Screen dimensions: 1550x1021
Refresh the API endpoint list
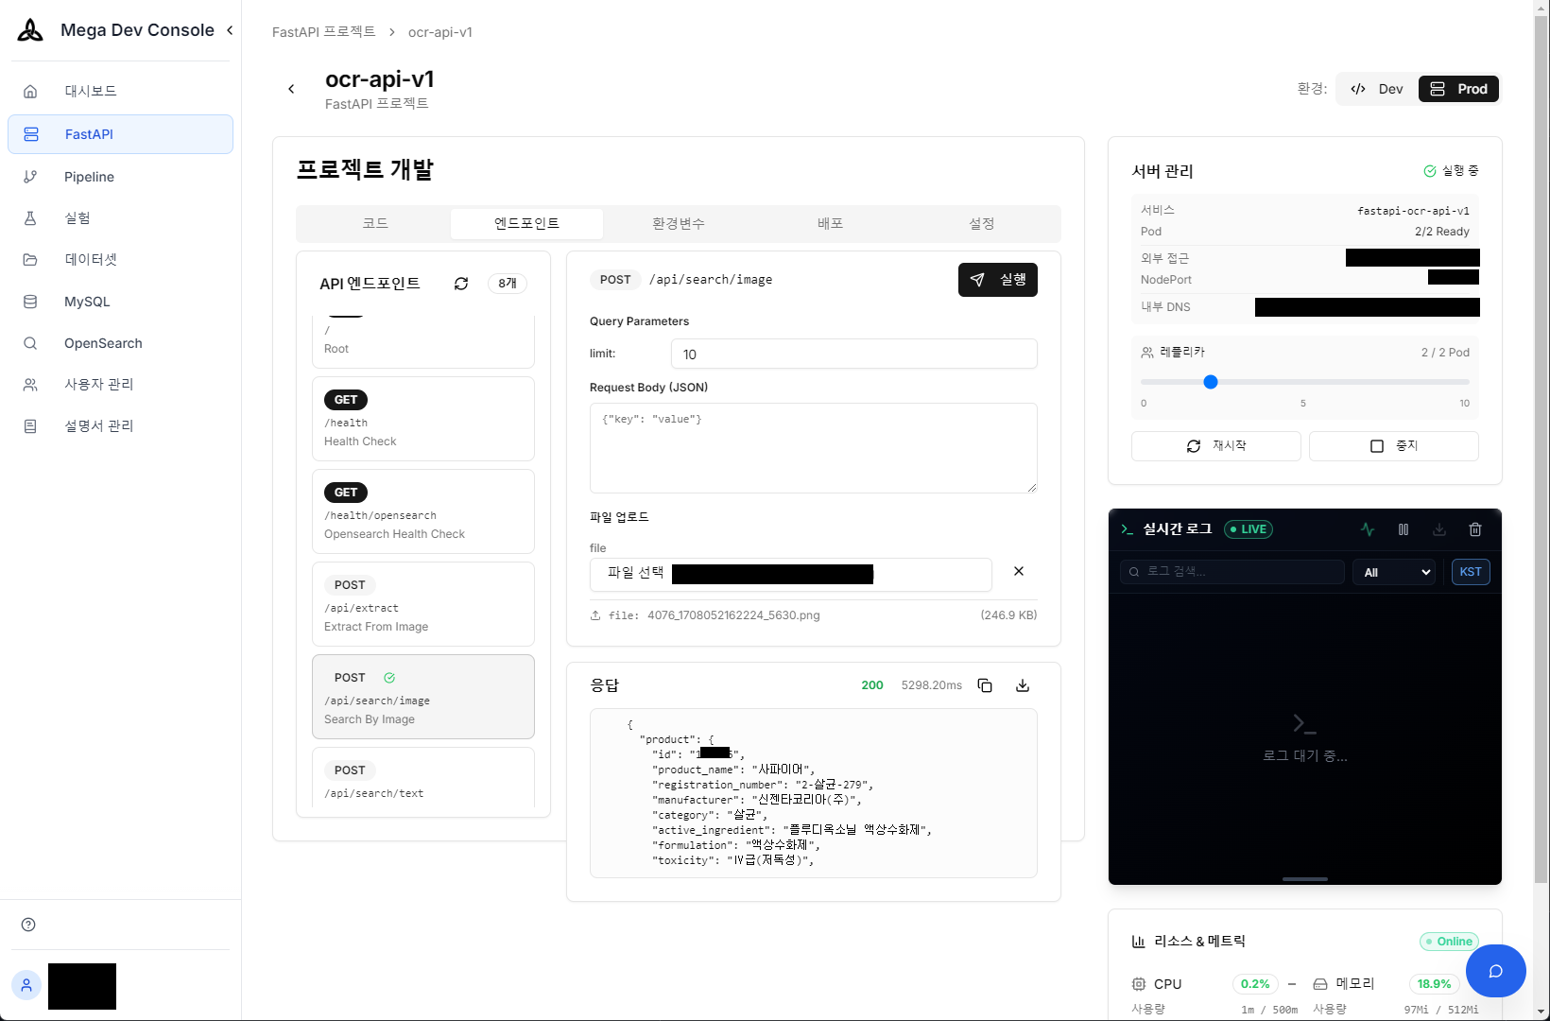[461, 283]
